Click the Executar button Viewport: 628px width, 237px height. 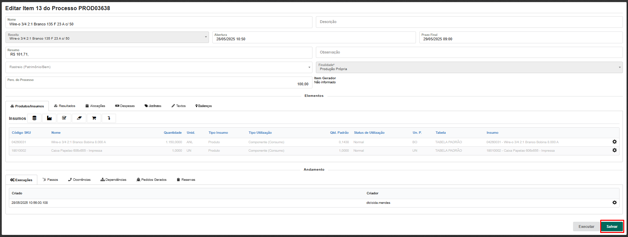click(x=586, y=227)
